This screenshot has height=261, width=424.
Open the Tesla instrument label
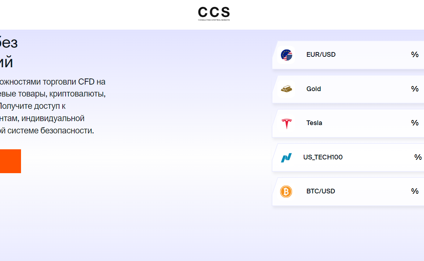[x=314, y=123]
